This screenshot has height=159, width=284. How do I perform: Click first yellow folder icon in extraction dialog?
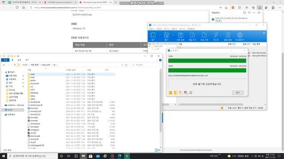170,93
